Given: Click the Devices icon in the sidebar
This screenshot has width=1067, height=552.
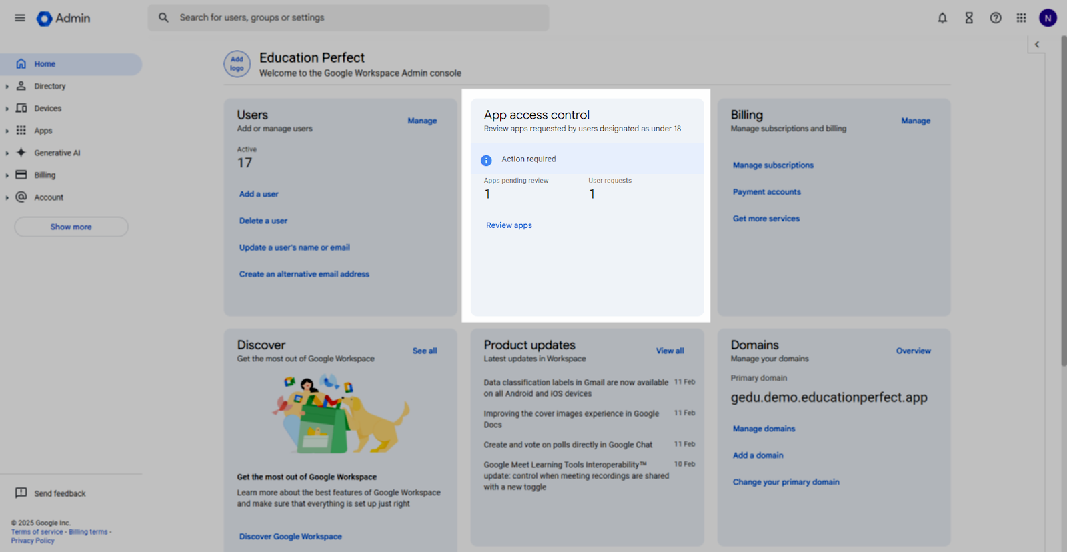Looking at the screenshot, I should click(21, 108).
